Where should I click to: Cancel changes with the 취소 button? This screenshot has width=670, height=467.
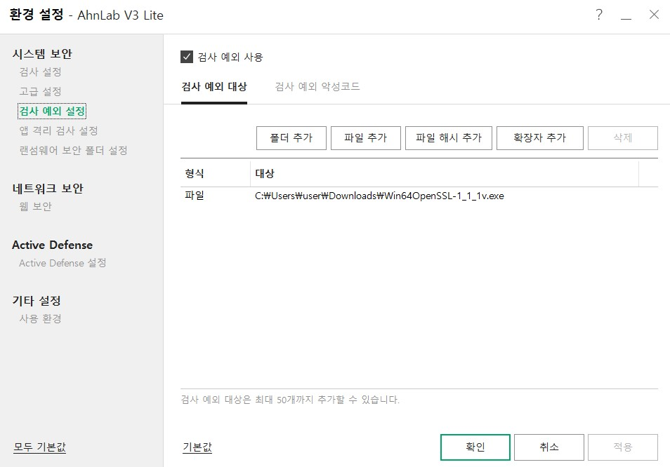pos(549,447)
